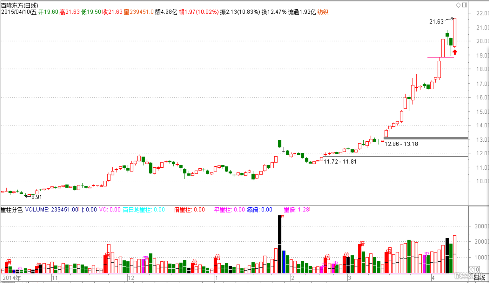Click the 缩倍: 0.00 readout
This screenshot has width=489, height=283.
point(260,210)
